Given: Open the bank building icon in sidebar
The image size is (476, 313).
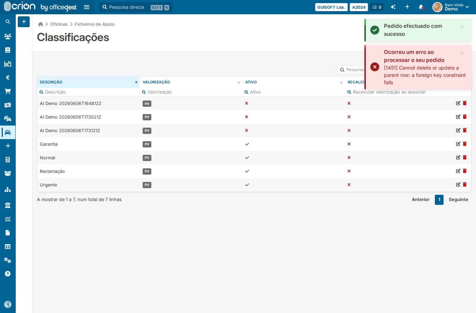Looking at the screenshot, I should click(8, 205).
